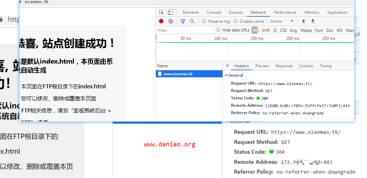Filter requests by Img

point(293,30)
